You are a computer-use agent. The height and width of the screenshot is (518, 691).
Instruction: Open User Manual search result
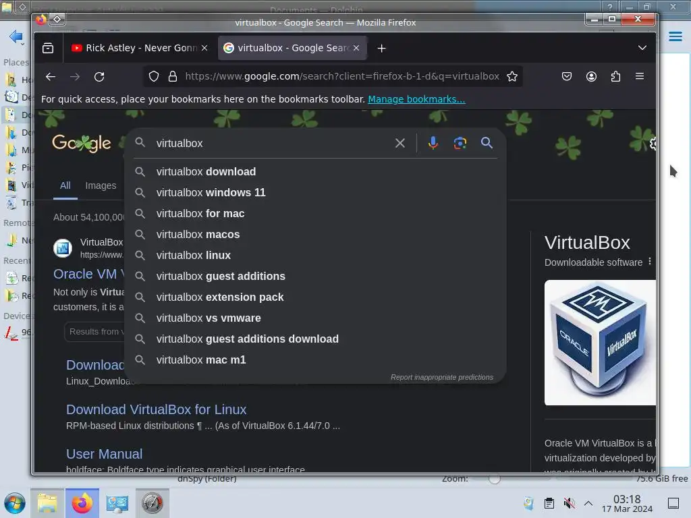point(104,454)
